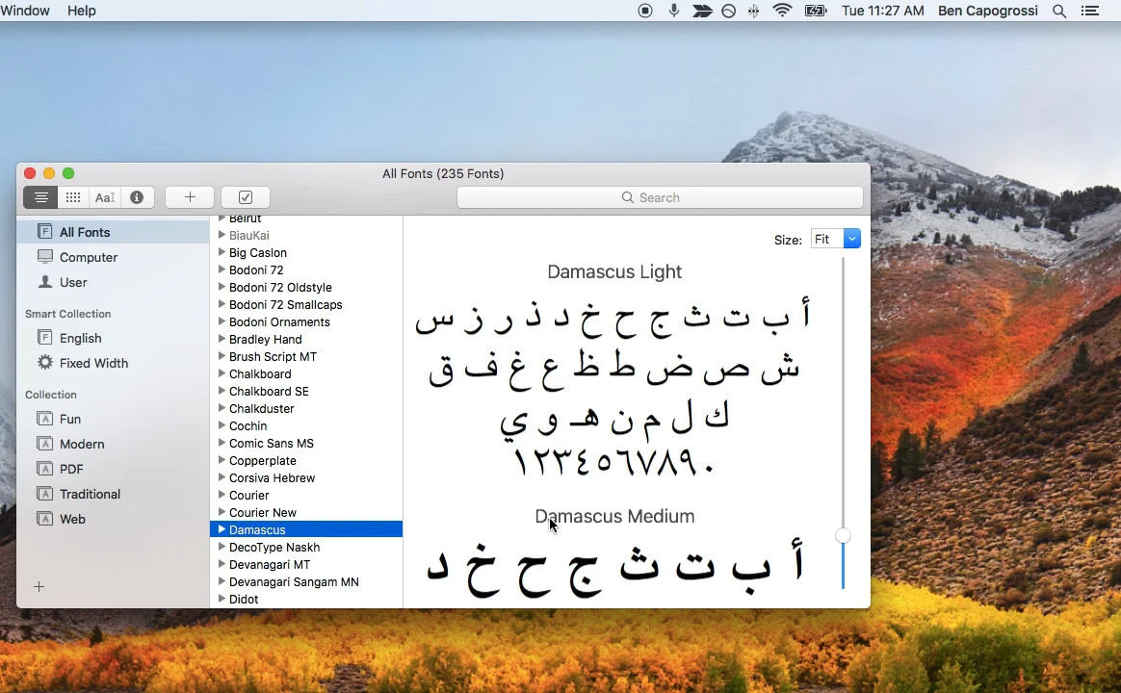Expand the Damascus font family
This screenshot has width=1121, height=693.
click(222, 529)
